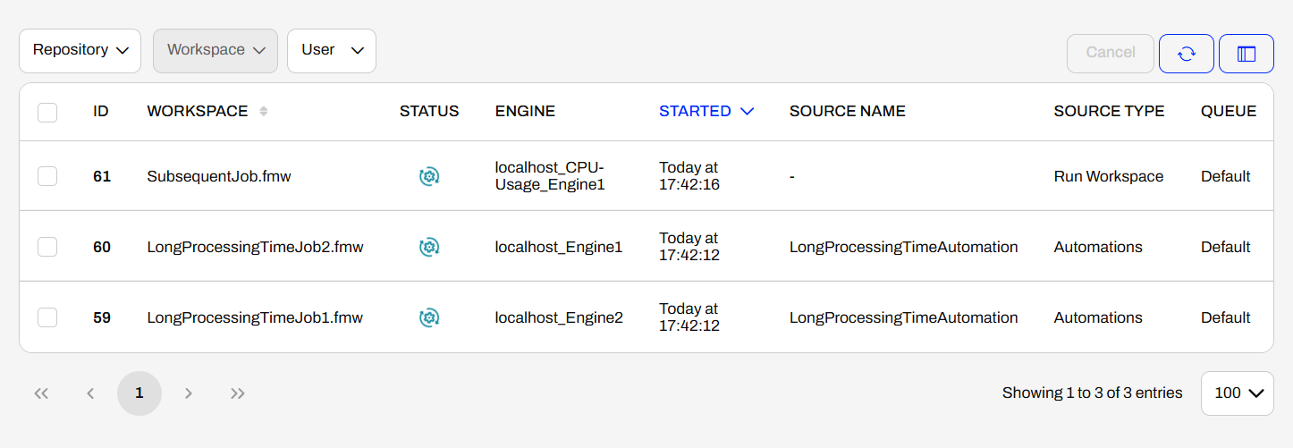This screenshot has height=448, width=1293.
Task: Click the SOURCE TYPE column header
Action: pyautogui.click(x=1109, y=112)
